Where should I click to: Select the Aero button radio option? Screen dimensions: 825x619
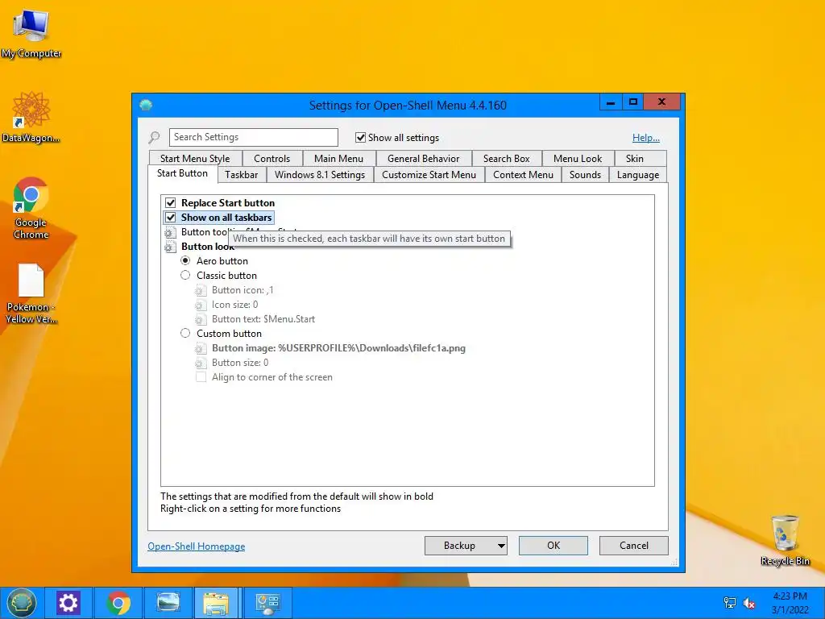[x=185, y=260]
